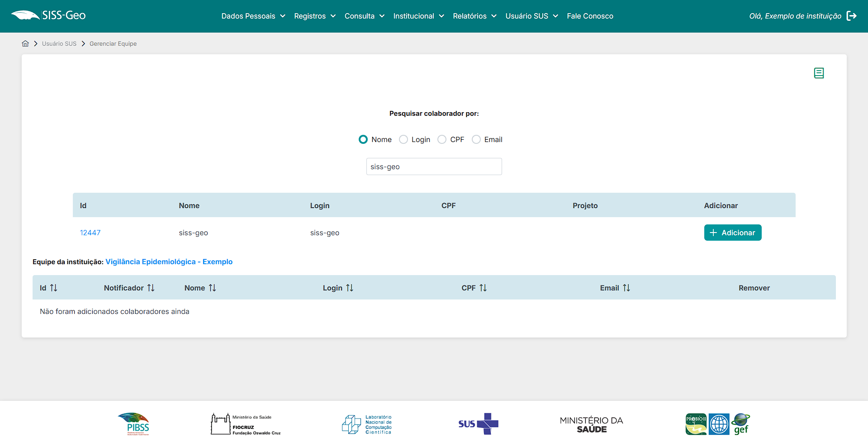
Task: Sort team table by Id arrows
Action: click(x=53, y=288)
